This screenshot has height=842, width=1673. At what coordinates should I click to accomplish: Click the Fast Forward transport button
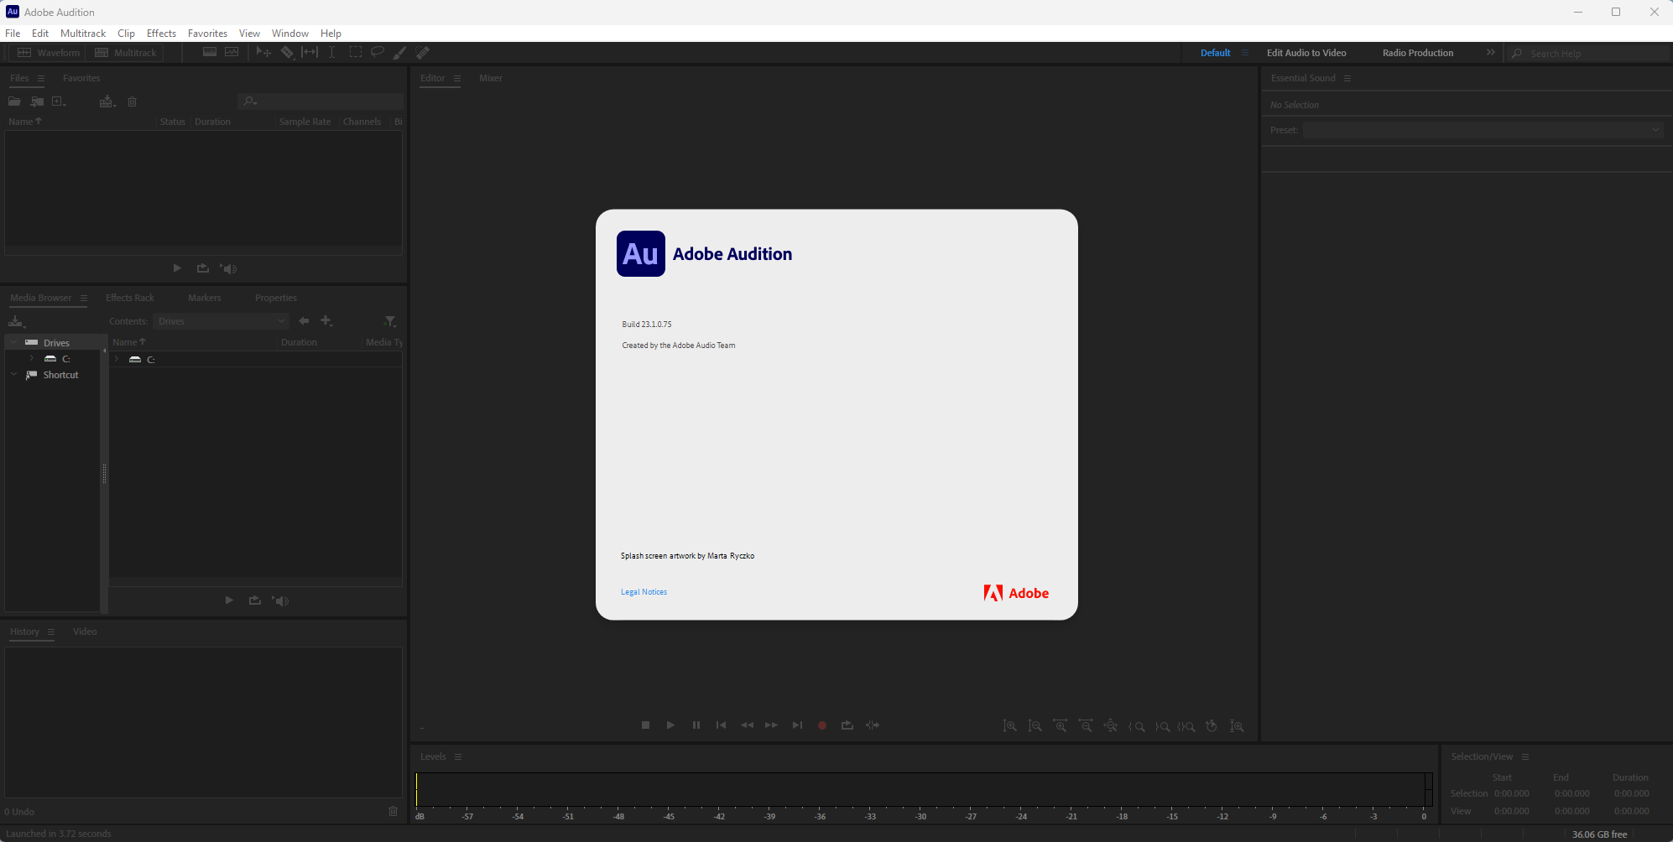coord(771,725)
